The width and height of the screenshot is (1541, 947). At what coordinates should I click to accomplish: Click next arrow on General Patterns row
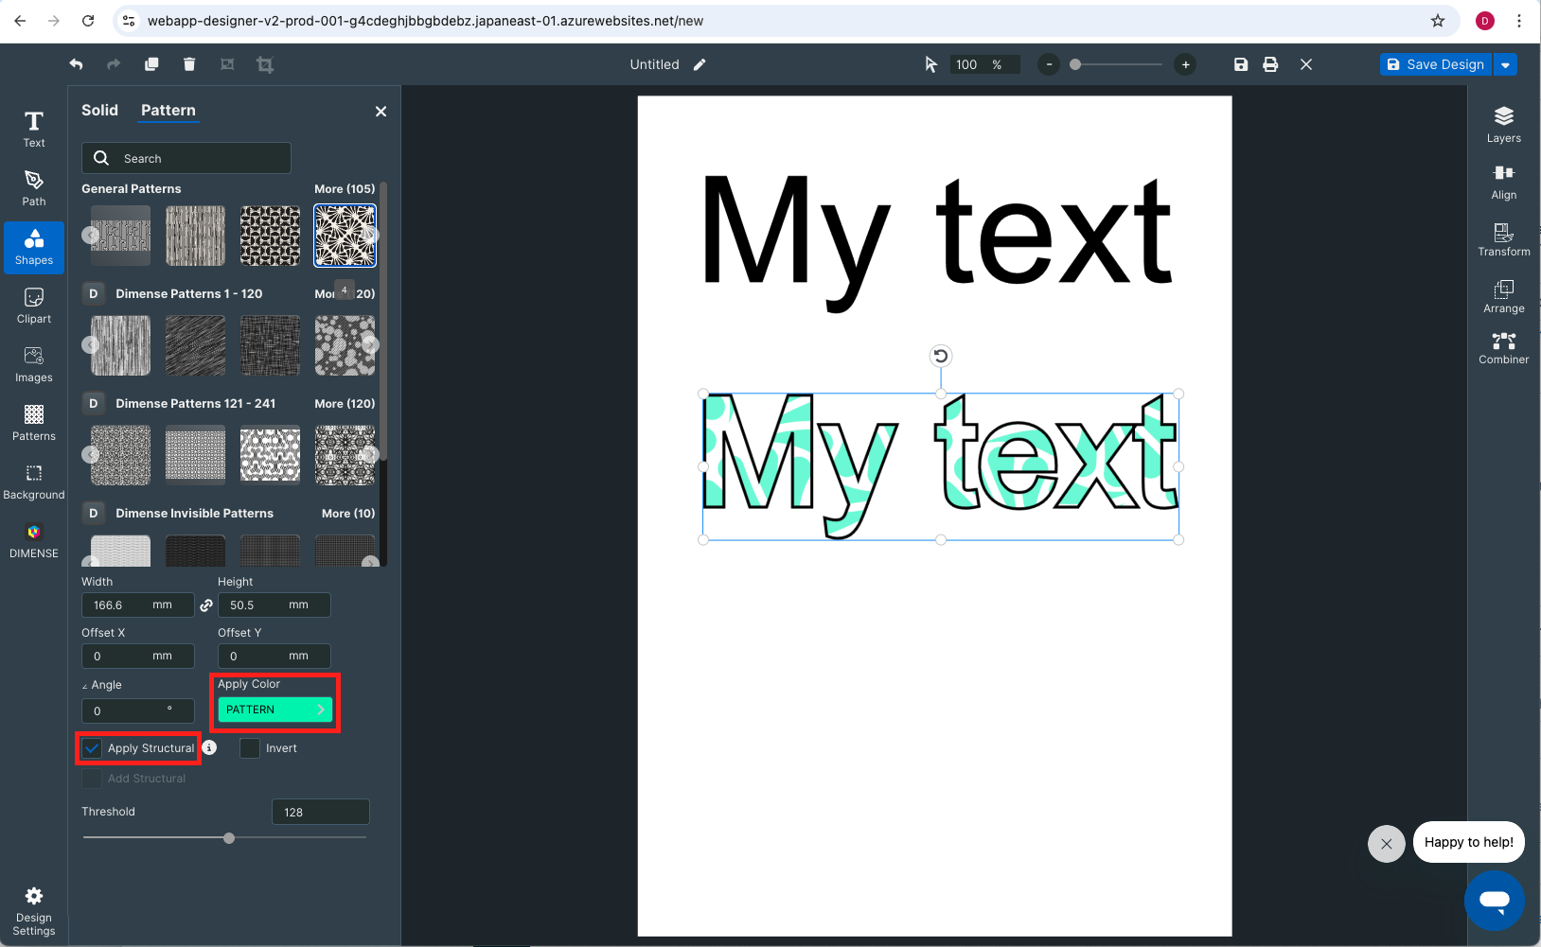[x=371, y=236]
